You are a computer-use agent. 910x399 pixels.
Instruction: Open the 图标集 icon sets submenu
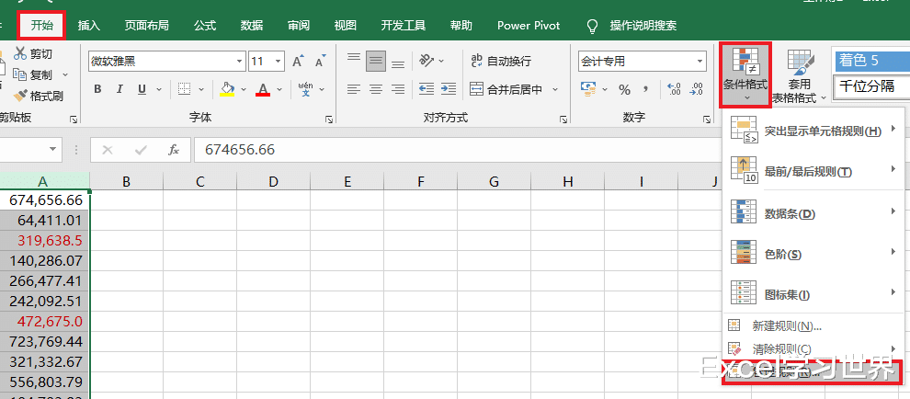pos(813,295)
